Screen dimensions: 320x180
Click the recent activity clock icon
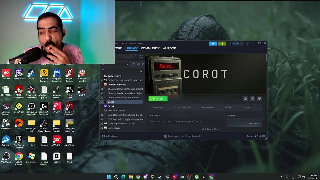[138, 64]
